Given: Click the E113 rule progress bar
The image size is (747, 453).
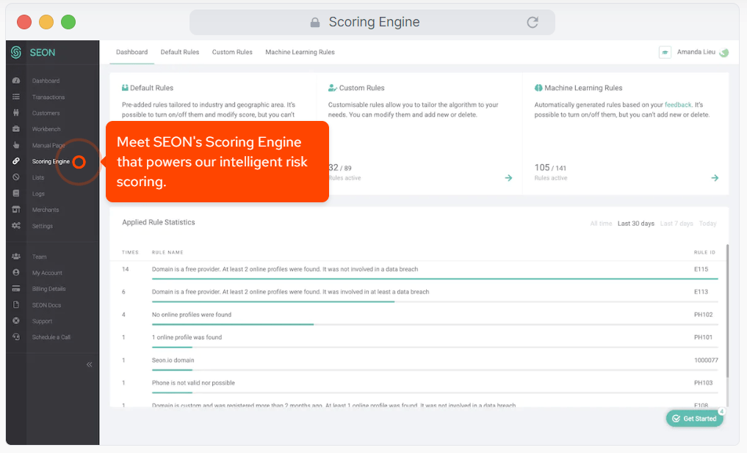Looking at the screenshot, I should 435,301.
